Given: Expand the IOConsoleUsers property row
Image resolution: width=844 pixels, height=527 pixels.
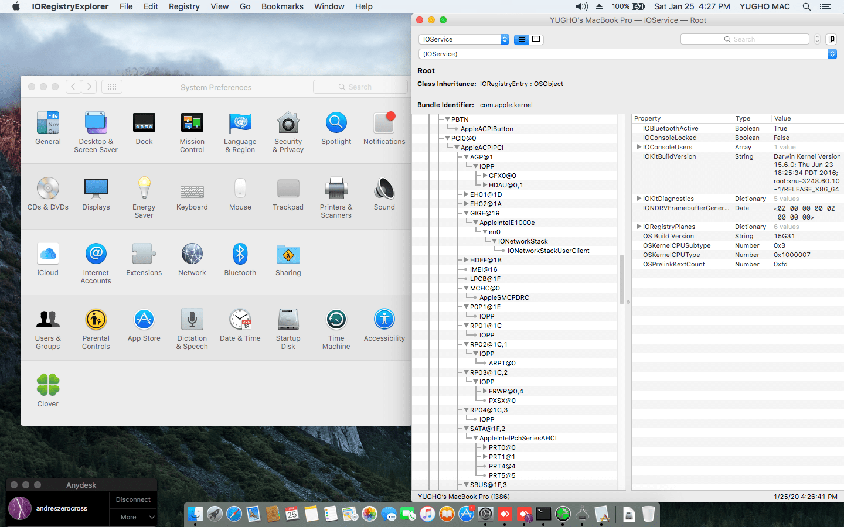Looking at the screenshot, I should [x=639, y=147].
